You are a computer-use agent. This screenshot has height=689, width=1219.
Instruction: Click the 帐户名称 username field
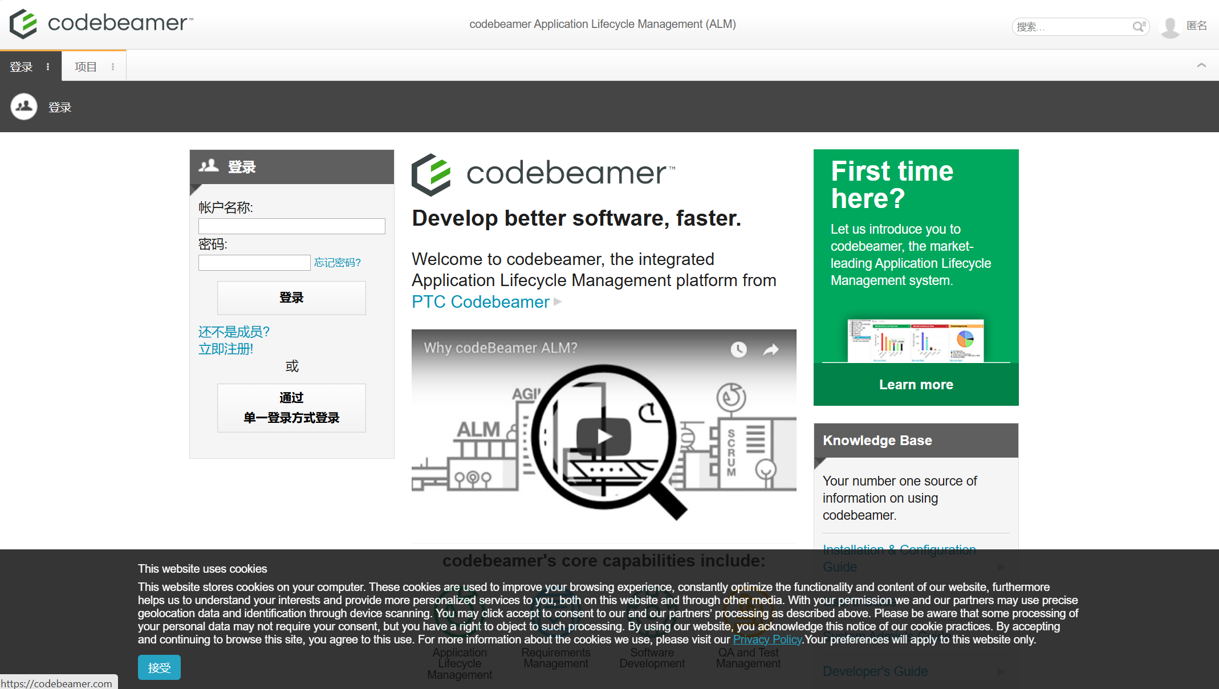[x=291, y=226]
